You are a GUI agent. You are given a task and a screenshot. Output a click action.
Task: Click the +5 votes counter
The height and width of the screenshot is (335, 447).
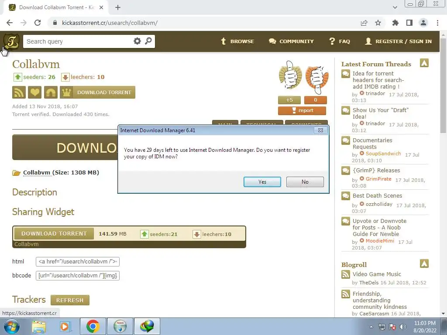point(289,100)
